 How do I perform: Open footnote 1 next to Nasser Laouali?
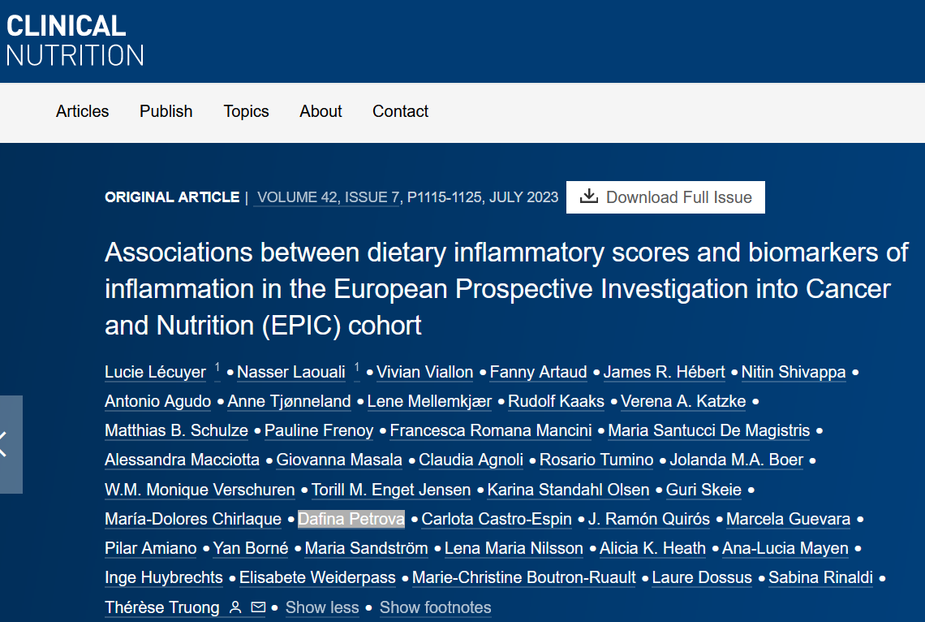357,368
